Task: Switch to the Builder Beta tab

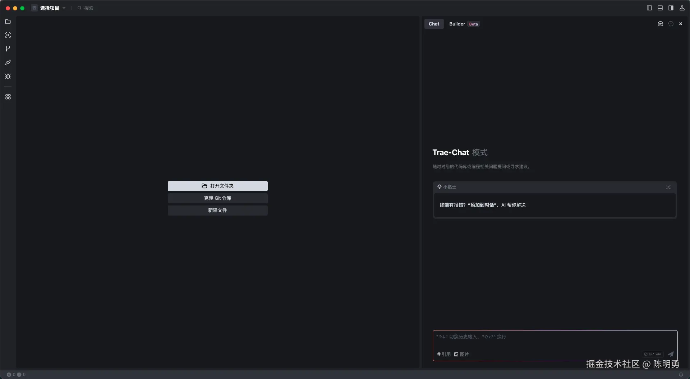Action: tap(464, 24)
